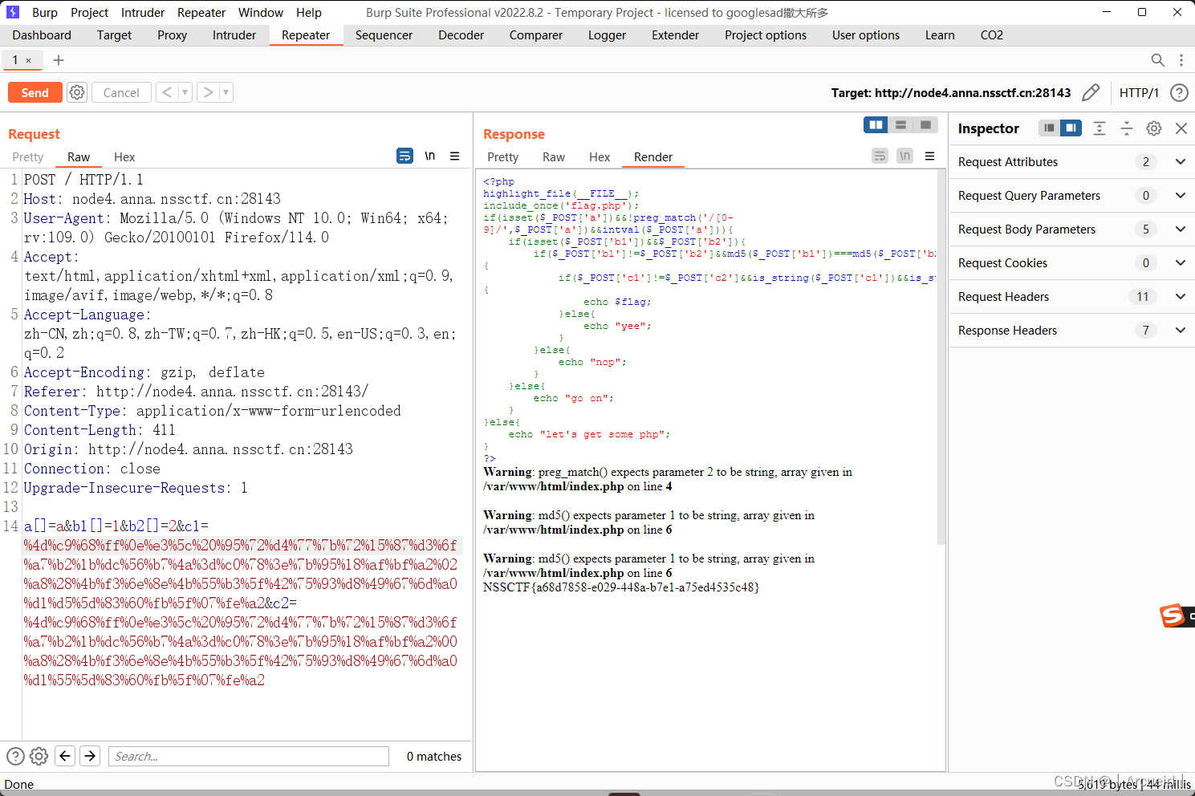Open the Sequencer tab
Image resolution: width=1195 pixels, height=796 pixels.
click(x=384, y=35)
